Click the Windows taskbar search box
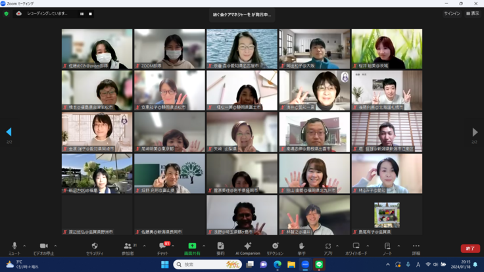The image size is (484, 272). (x=207, y=265)
